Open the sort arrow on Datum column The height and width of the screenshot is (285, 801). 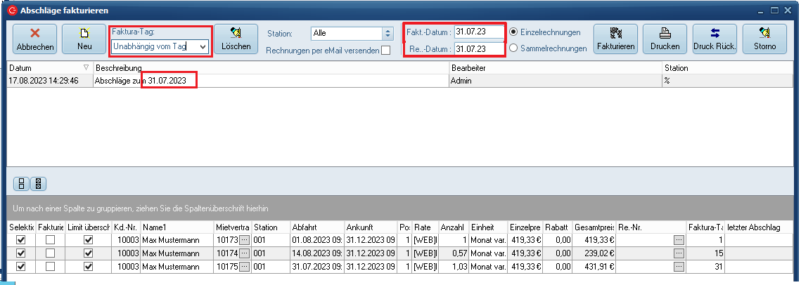click(86, 68)
